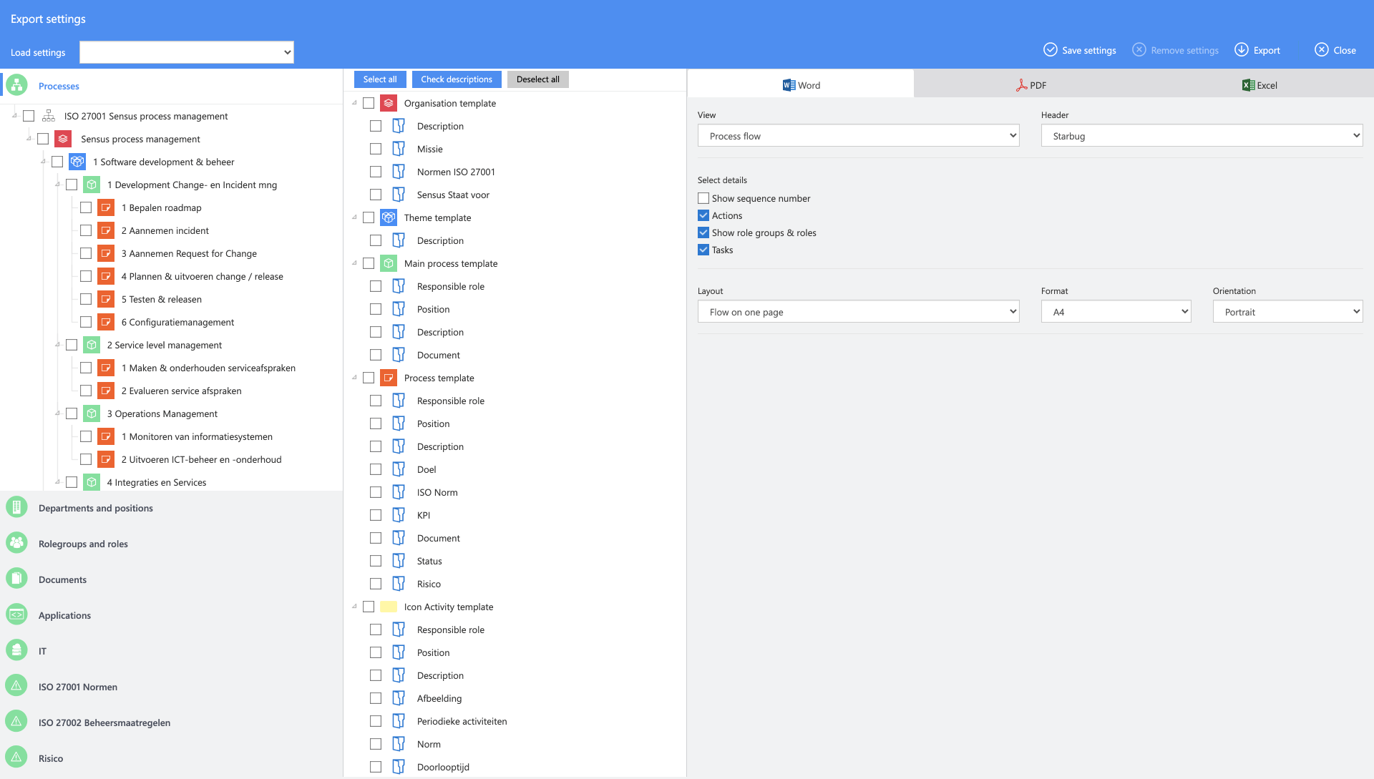This screenshot has height=779, width=1374.
Task: Enable Show sequence number checkbox
Action: (x=703, y=198)
